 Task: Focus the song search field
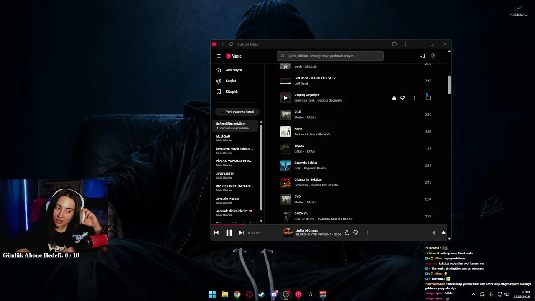click(330, 56)
